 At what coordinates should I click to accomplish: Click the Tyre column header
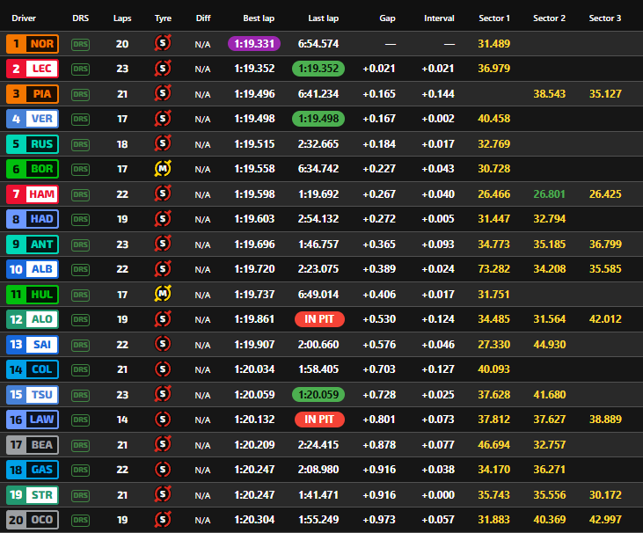pyautogui.click(x=163, y=18)
